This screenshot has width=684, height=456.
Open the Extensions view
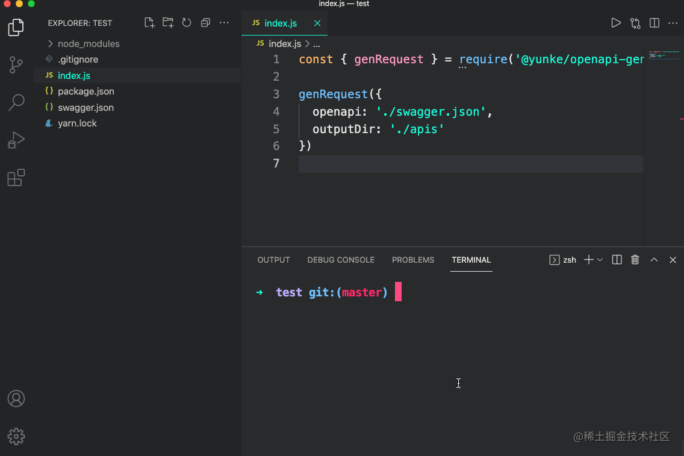click(x=16, y=178)
